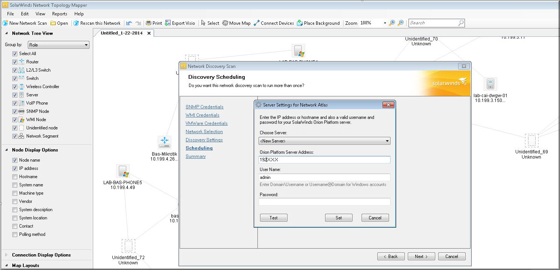Close the Untitled_1-22-2014 map tab

click(x=149, y=33)
